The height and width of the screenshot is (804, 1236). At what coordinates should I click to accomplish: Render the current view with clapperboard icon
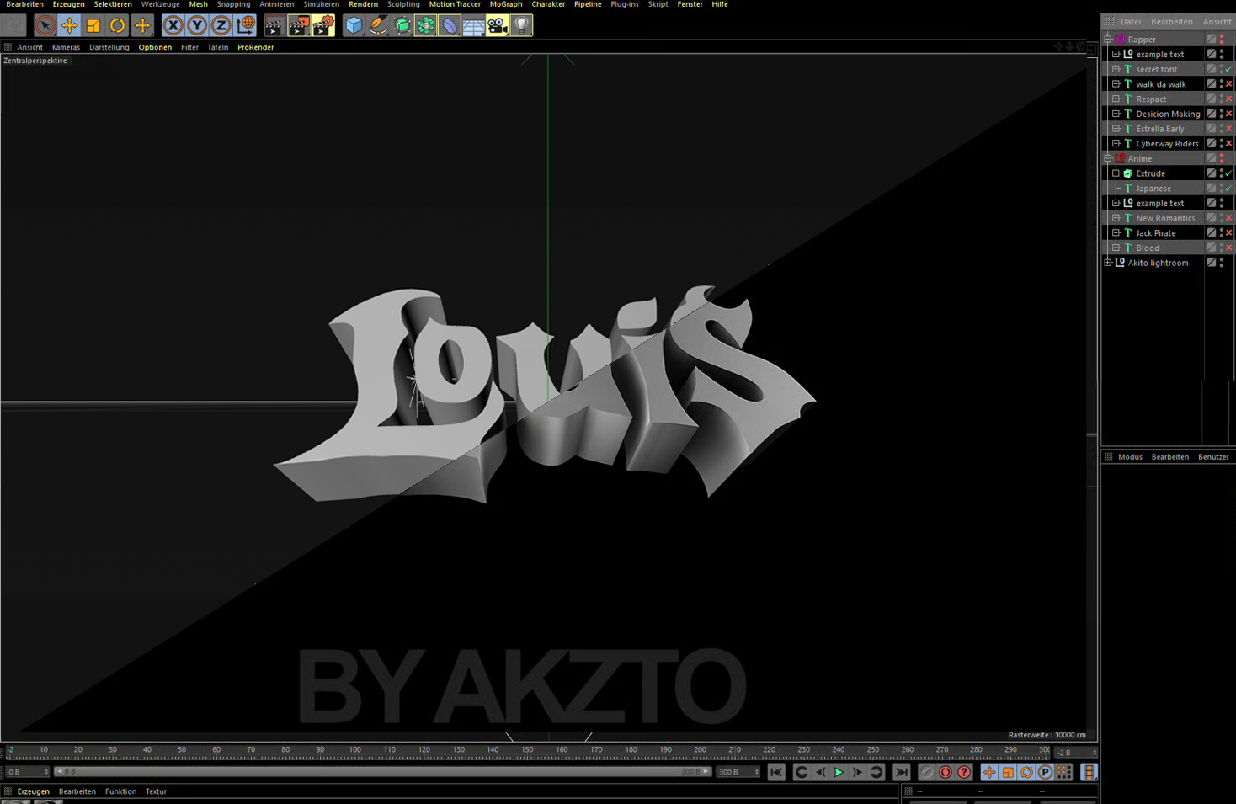pos(274,25)
